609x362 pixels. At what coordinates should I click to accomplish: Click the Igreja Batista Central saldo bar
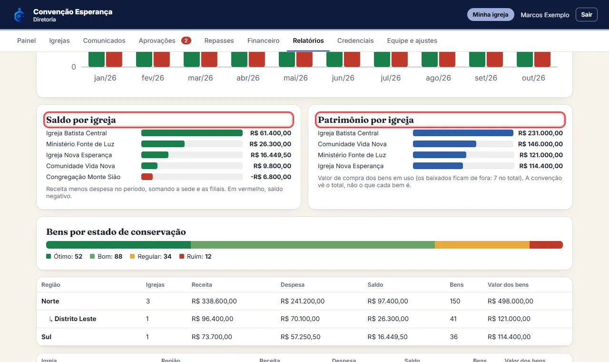(192, 133)
